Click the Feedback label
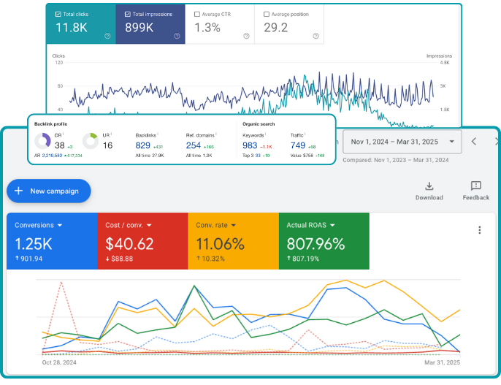Screen dimensions: 501x385 [x=476, y=197]
